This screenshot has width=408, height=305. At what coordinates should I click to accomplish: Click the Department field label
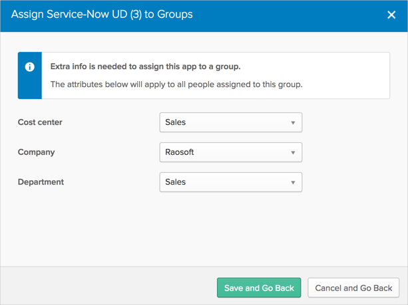41,182
